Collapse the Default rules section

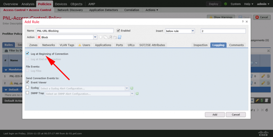(x=6, y=90)
